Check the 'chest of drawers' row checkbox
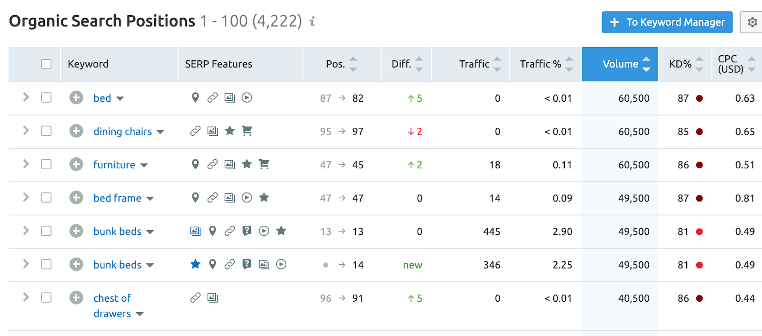The width and height of the screenshot is (762, 336). point(46,298)
